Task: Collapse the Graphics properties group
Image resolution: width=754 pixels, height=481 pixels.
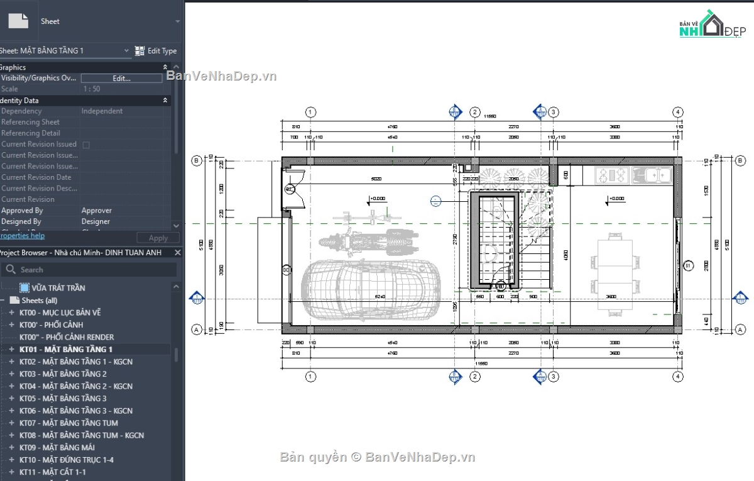Action: (x=165, y=67)
